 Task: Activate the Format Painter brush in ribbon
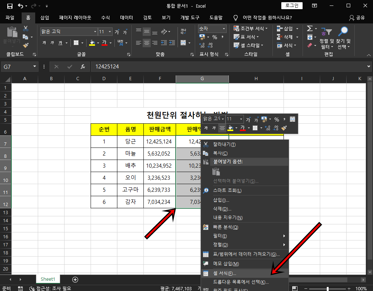click(x=26, y=45)
